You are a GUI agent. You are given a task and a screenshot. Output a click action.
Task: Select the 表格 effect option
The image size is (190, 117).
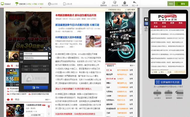(44, 66)
